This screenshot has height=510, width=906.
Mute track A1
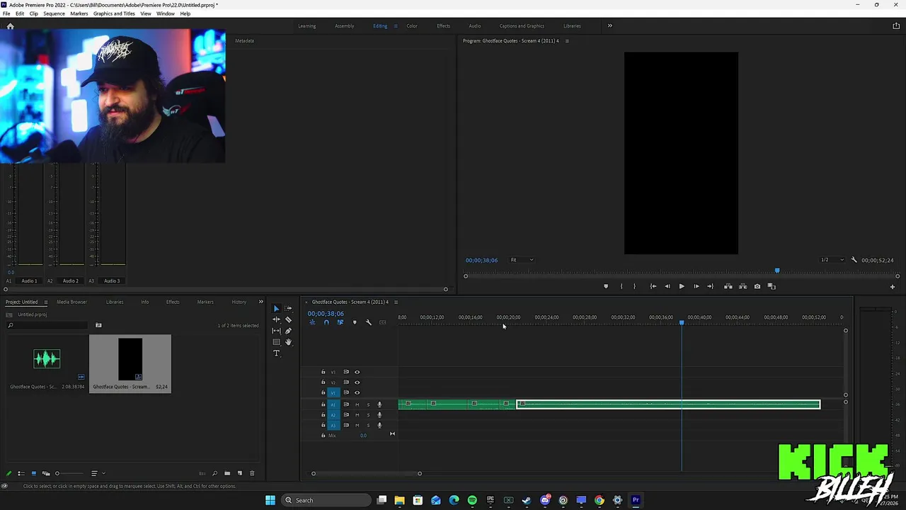pos(357,404)
